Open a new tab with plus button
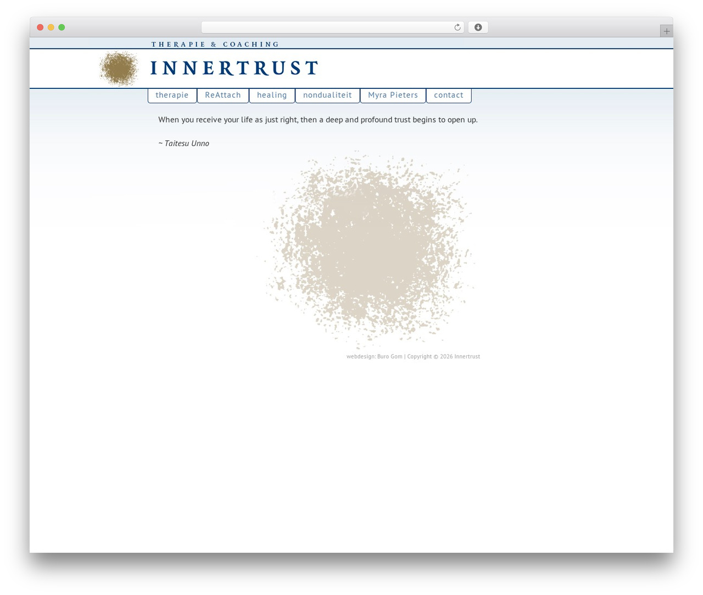703x595 pixels. [x=667, y=31]
